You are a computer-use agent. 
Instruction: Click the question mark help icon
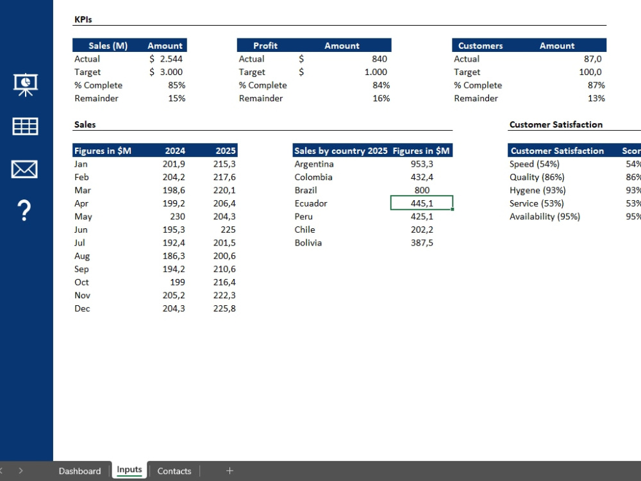click(x=24, y=210)
